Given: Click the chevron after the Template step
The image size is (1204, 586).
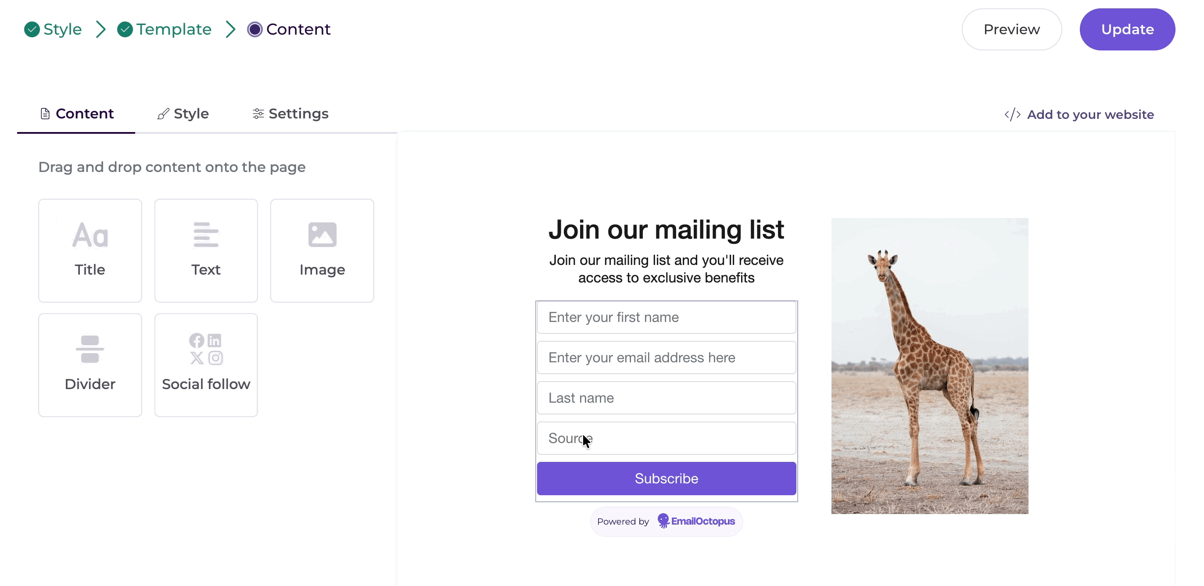Looking at the screenshot, I should [230, 29].
